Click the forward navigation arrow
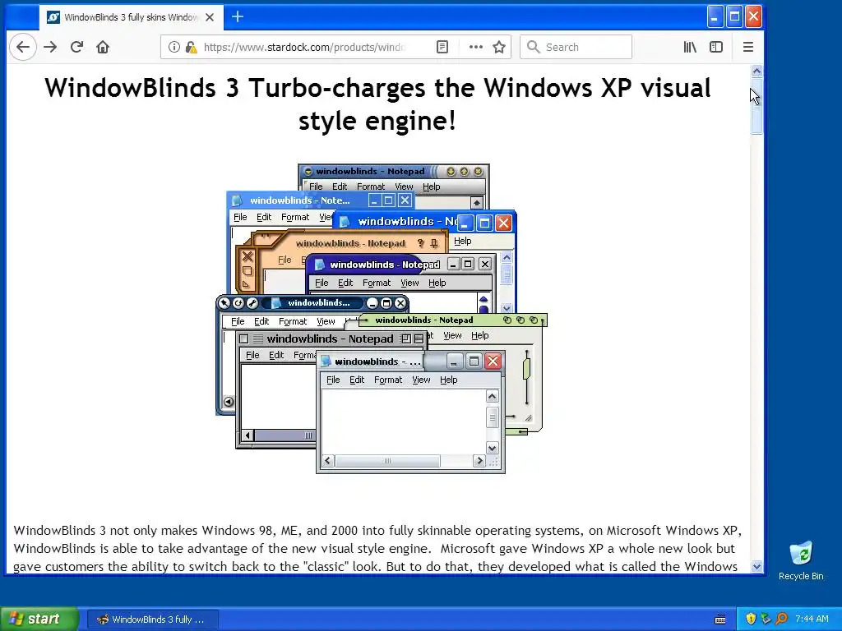 tap(50, 47)
